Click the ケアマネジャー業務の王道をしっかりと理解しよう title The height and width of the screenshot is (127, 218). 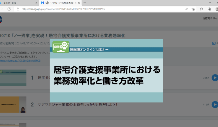[x=78, y=104]
